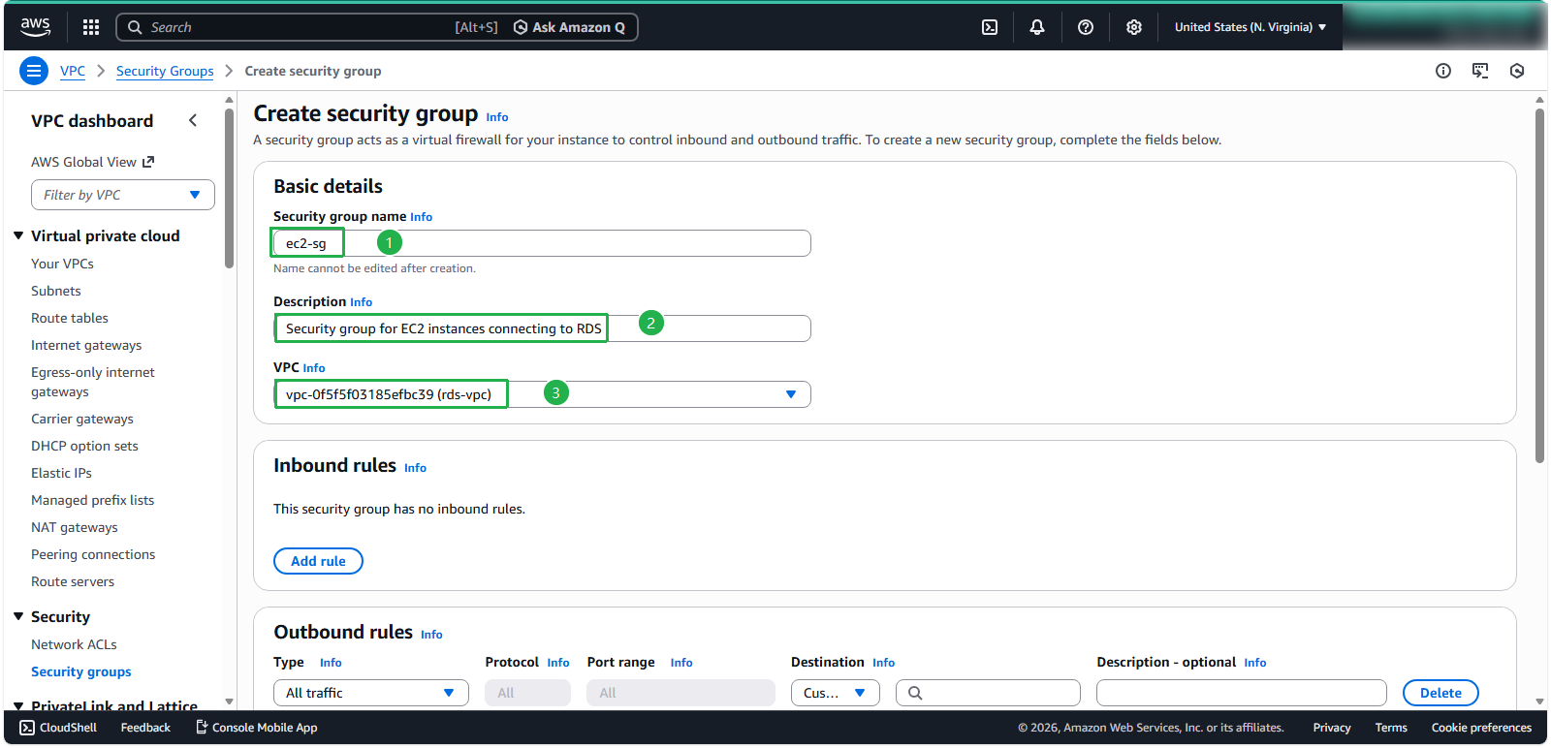Click Info link beside VPC label
1551x748 pixels.
[313, 368]
